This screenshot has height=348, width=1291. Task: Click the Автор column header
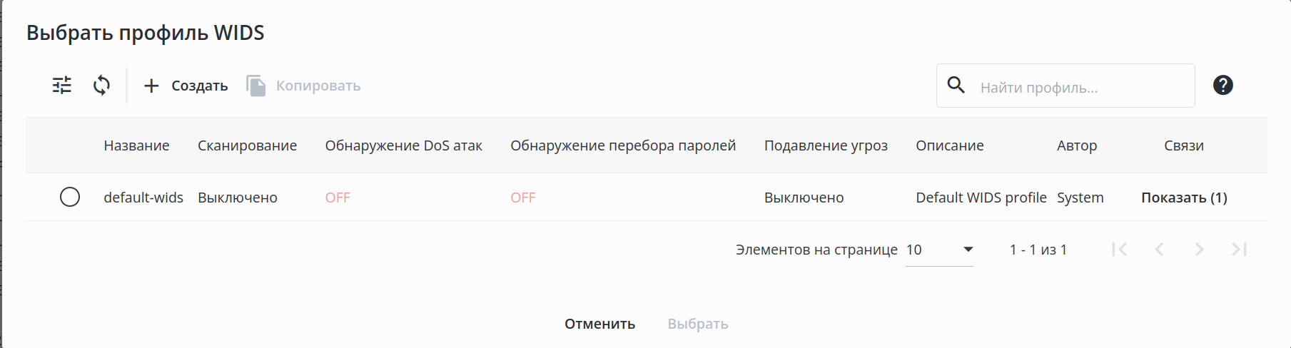(1077, 145)
